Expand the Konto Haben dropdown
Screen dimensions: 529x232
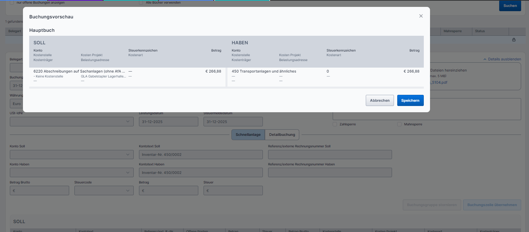click(71, 173)
